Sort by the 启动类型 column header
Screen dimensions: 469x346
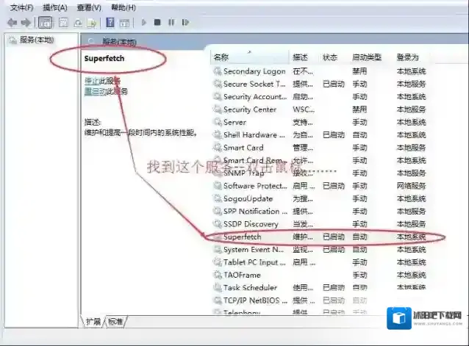coord(367,57)
